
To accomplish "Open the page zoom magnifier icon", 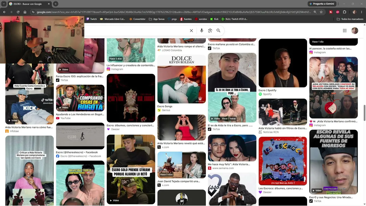I will click(315, 12).
